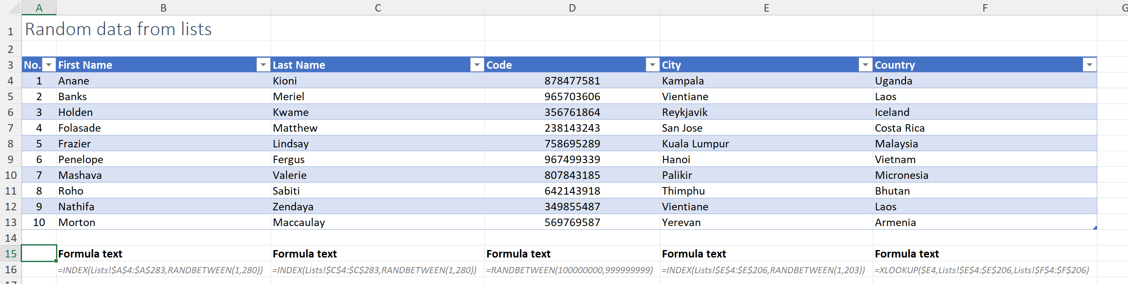
Task: Select country cell Costa Rica
Action: (x=985, y=128)
